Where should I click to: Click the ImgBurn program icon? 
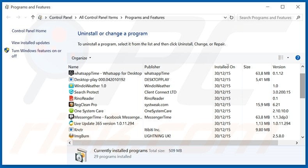coord(71,136)
